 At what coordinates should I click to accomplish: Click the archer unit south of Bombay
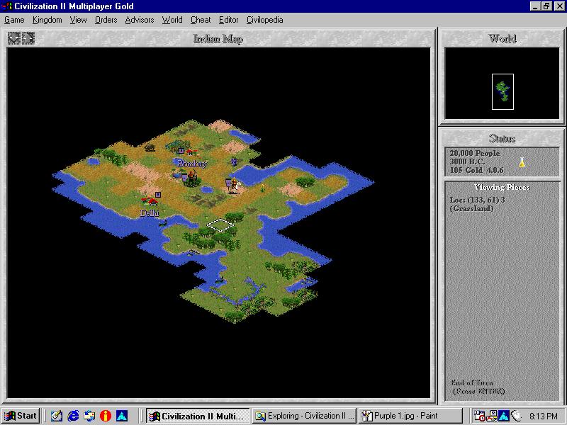click(192, 178)
